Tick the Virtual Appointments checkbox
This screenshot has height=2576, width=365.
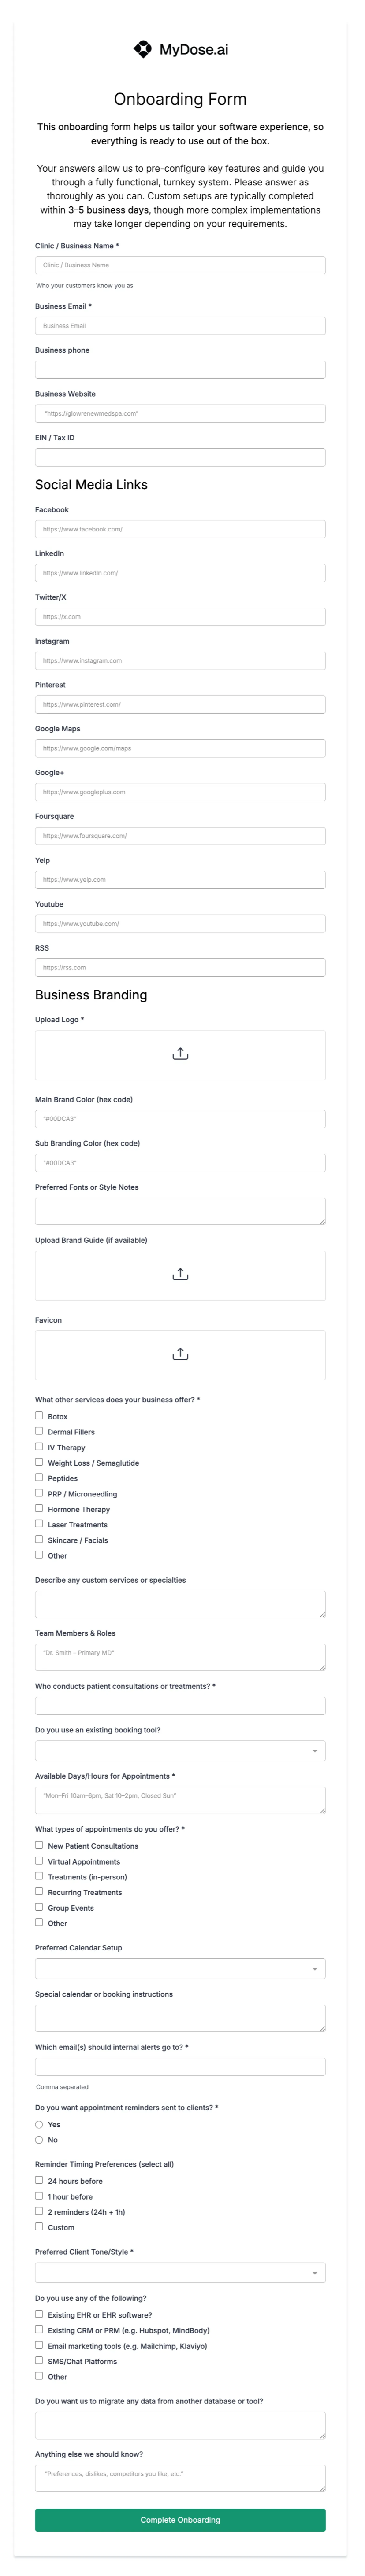pos(39,1861)
